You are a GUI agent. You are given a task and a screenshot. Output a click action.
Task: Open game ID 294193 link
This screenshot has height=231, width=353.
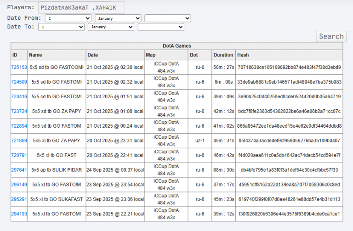[19, 214]
